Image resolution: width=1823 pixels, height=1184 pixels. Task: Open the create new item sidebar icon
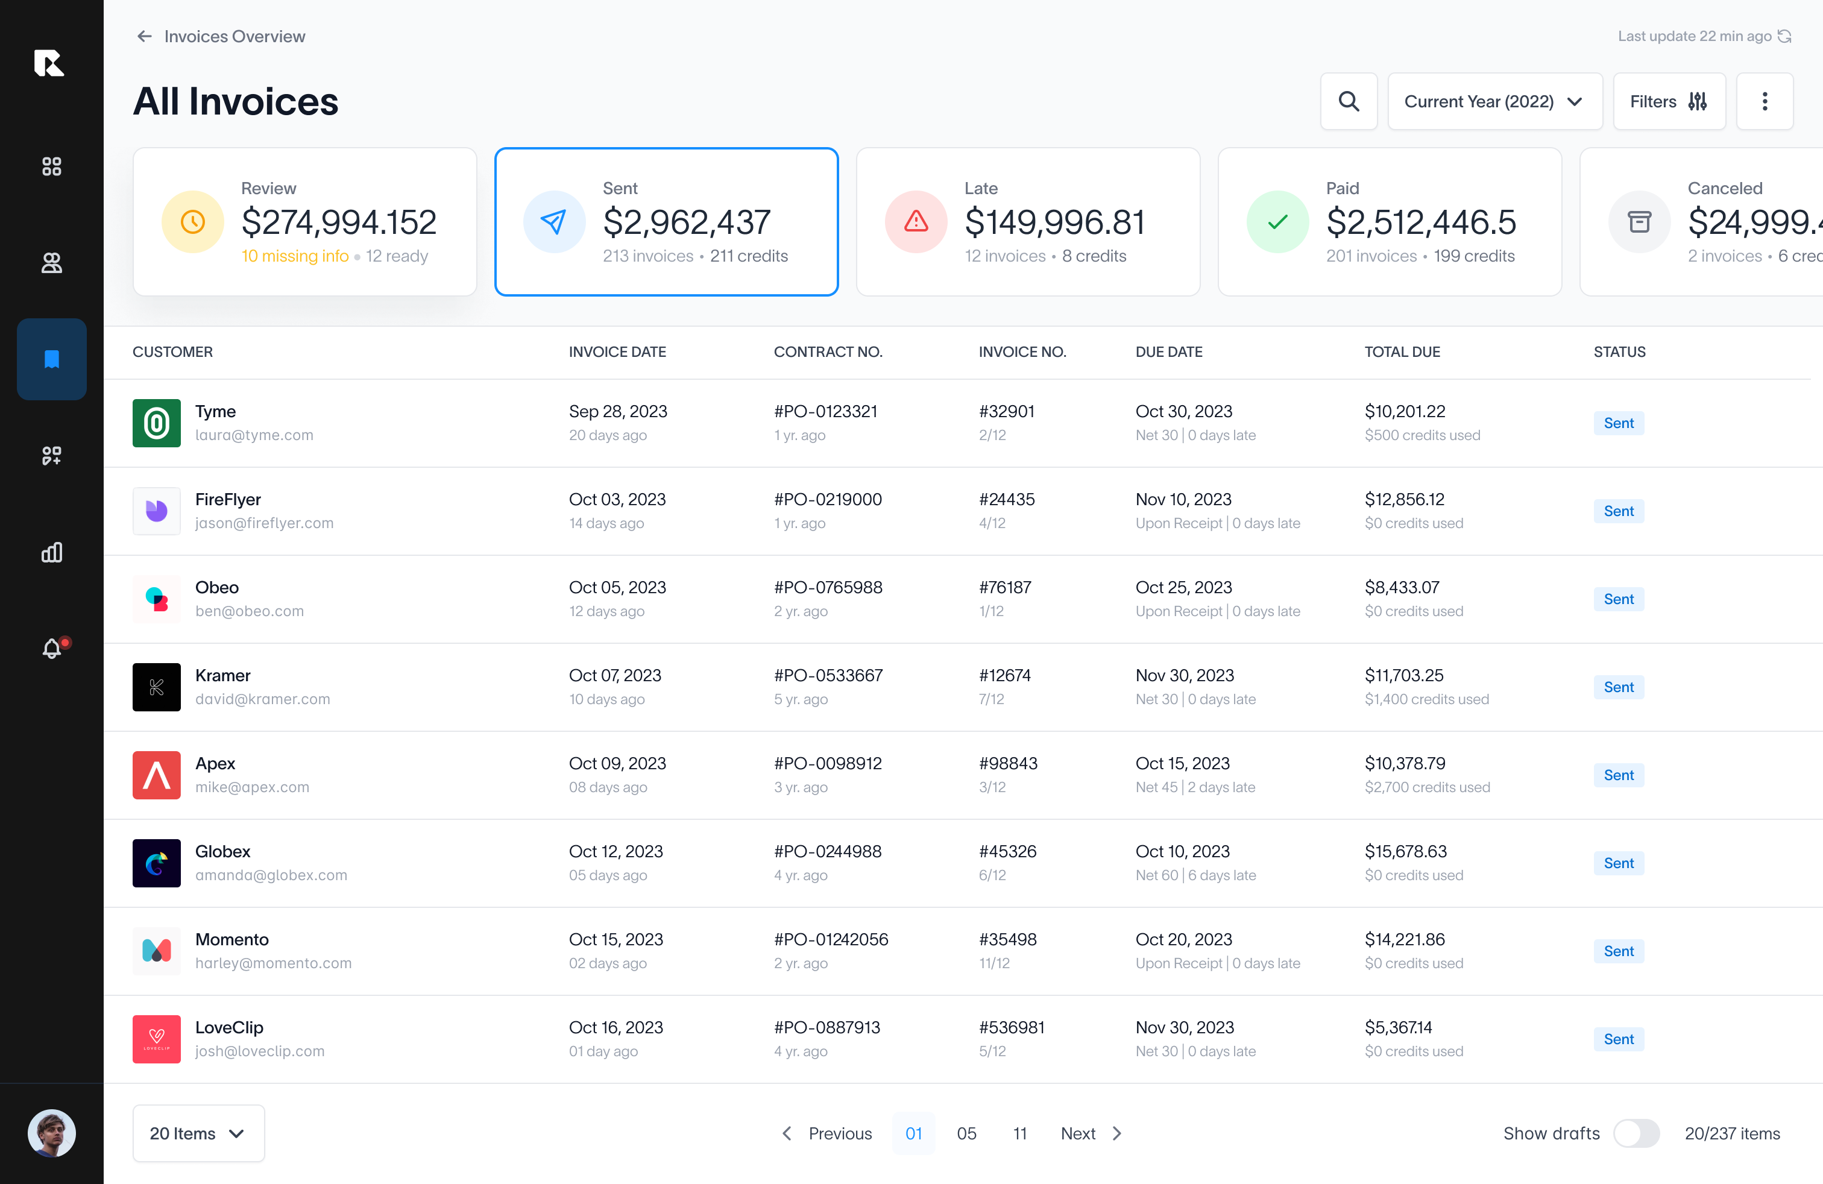pyautogui.click(x=51, y=456)
